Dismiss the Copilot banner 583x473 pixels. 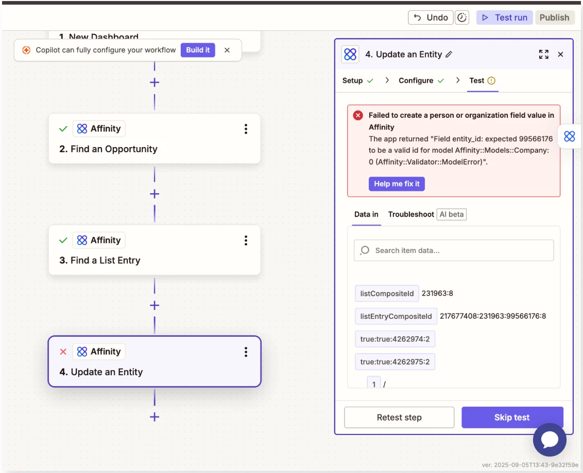[x=227, y=50]
